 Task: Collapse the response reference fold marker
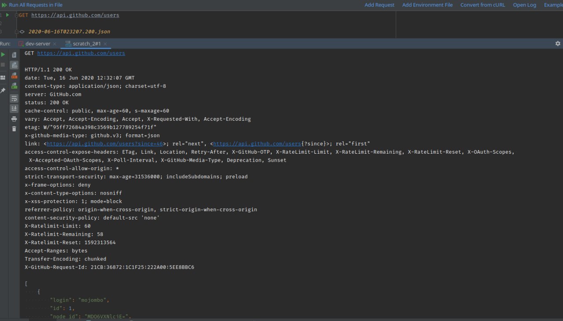coord(17,32)
